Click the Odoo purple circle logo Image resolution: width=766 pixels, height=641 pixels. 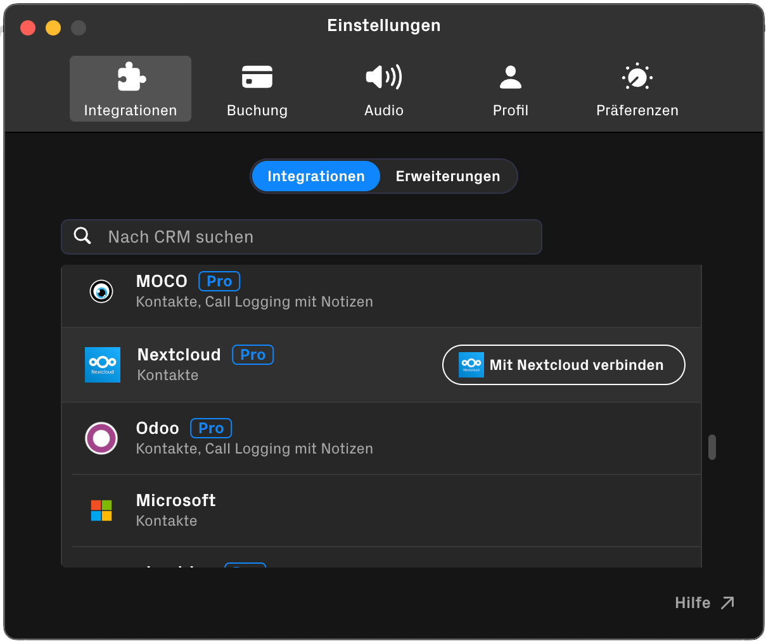point(101,438)
